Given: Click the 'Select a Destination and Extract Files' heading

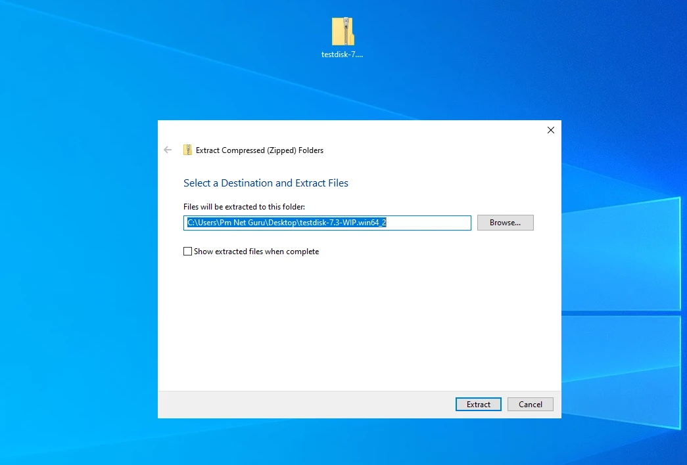Looking at the screenshot, I should (x=266, y=183).
